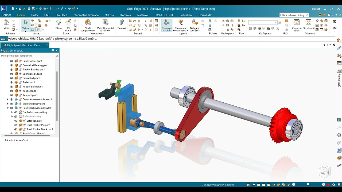Open the TDS-TECHNIK ribbon tab
Image resolution: width=342 pixels, height=192 pixels.
(164, 15)
